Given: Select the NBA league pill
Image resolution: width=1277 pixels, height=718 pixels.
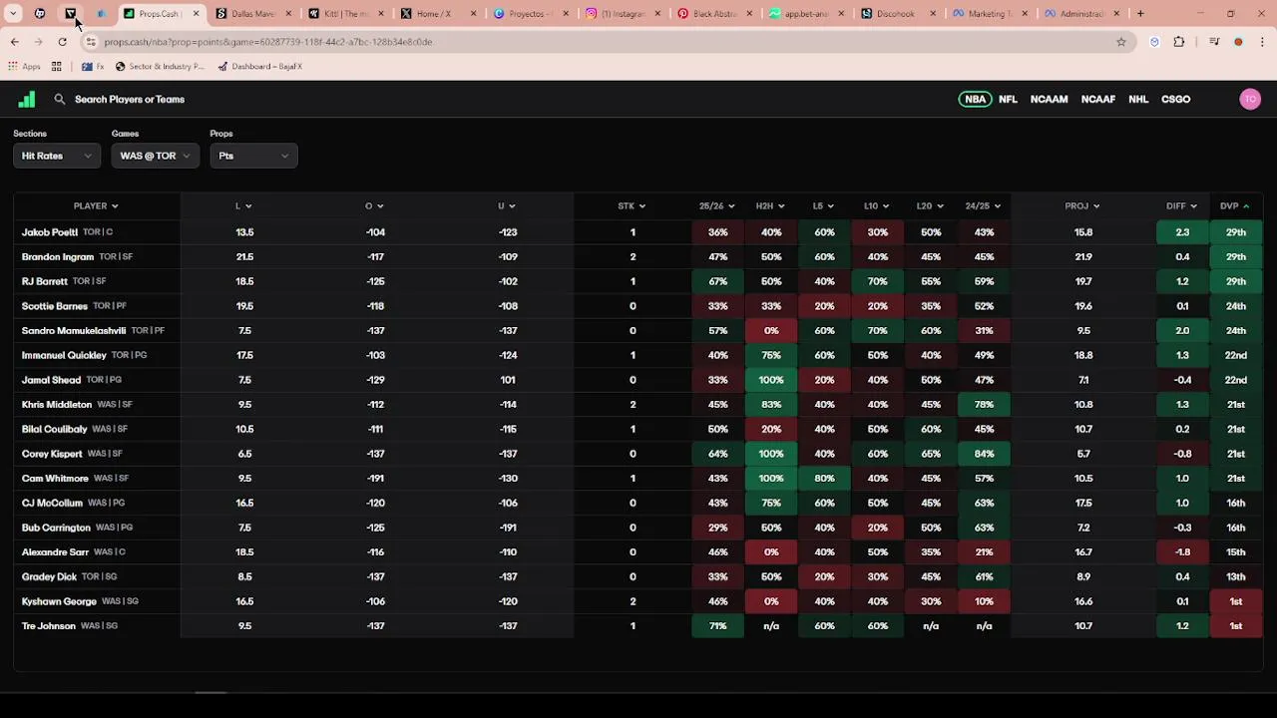Looking at the screenshot, I should (x=975, y=99).
